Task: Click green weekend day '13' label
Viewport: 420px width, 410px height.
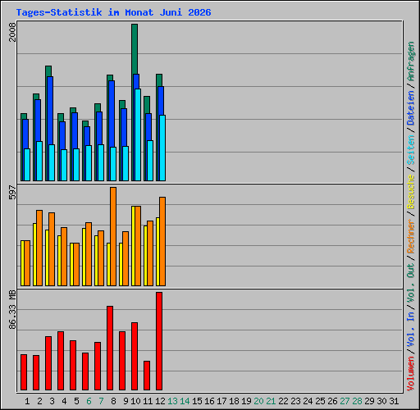Action: click(x=172, y=401)
